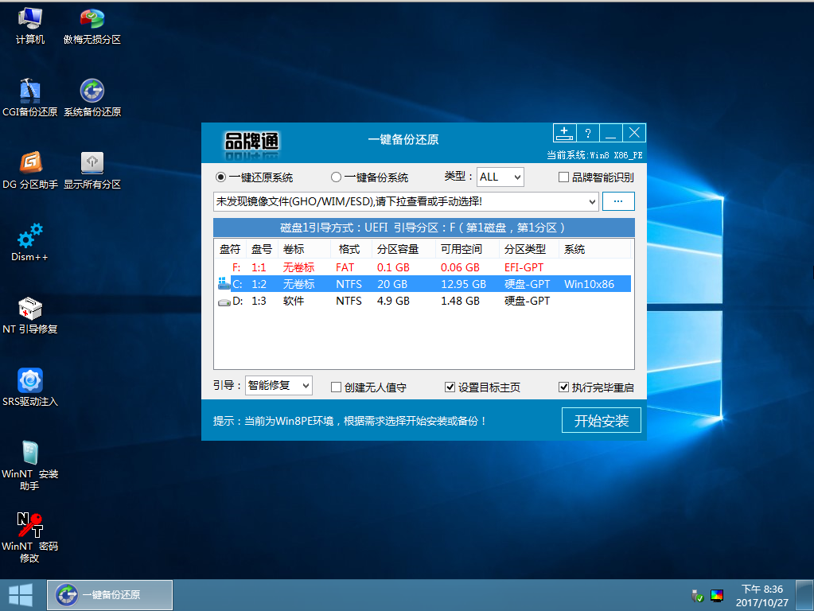
Task: Click the 开始安装 button
Action: (601, 421)
